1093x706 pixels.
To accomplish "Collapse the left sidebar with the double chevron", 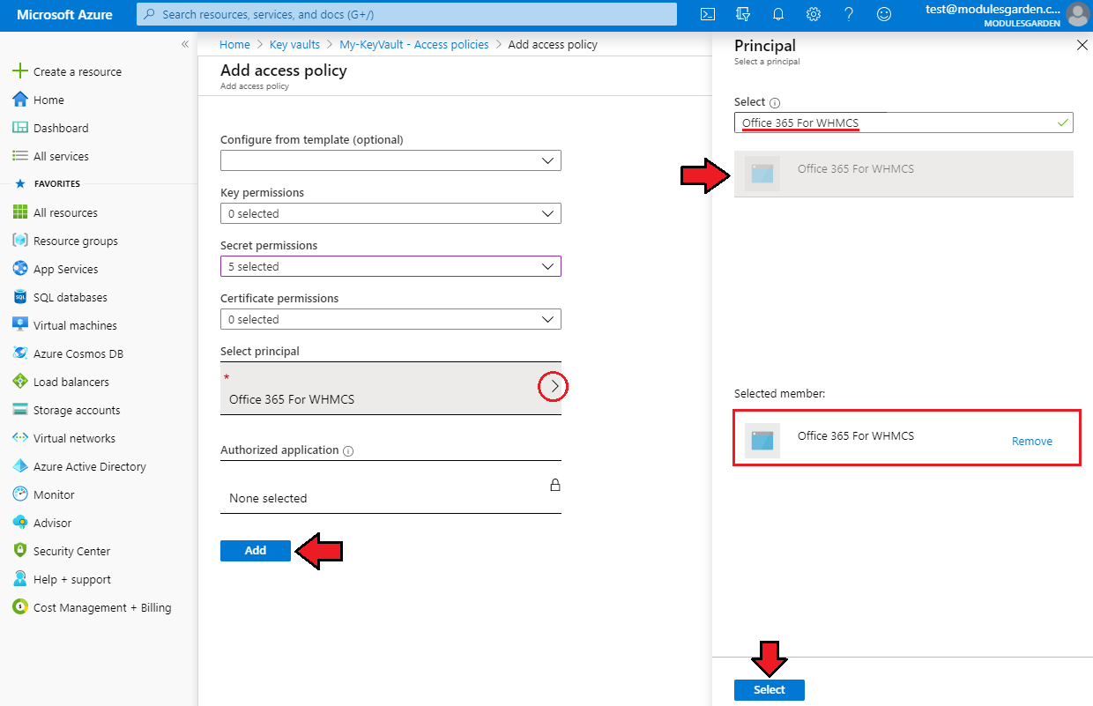I will (x=185, y=44).
